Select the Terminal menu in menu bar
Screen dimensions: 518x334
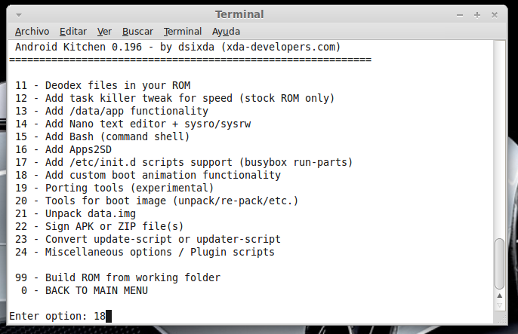tap(183, 31)
